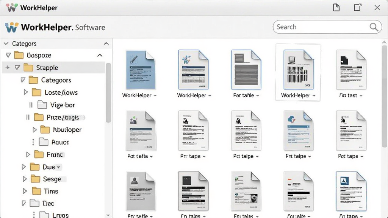The image size is (388, 218).
Task: Expand the Kbufoper folder
Action: (34, 129)
